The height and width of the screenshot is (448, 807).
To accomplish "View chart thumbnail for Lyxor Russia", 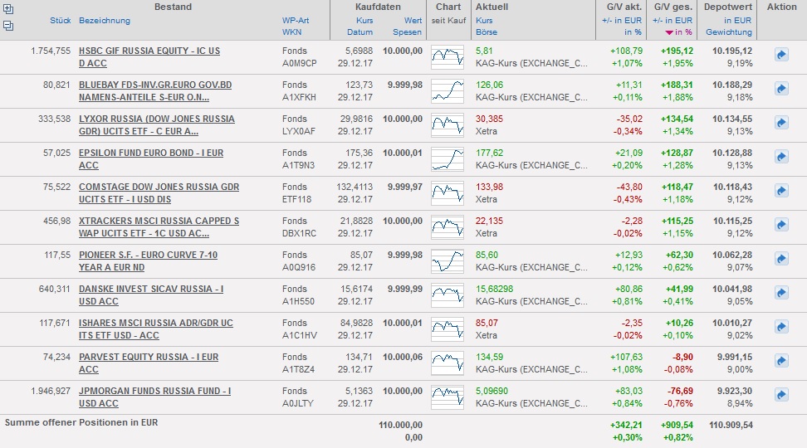I will [x=448, y=125].
